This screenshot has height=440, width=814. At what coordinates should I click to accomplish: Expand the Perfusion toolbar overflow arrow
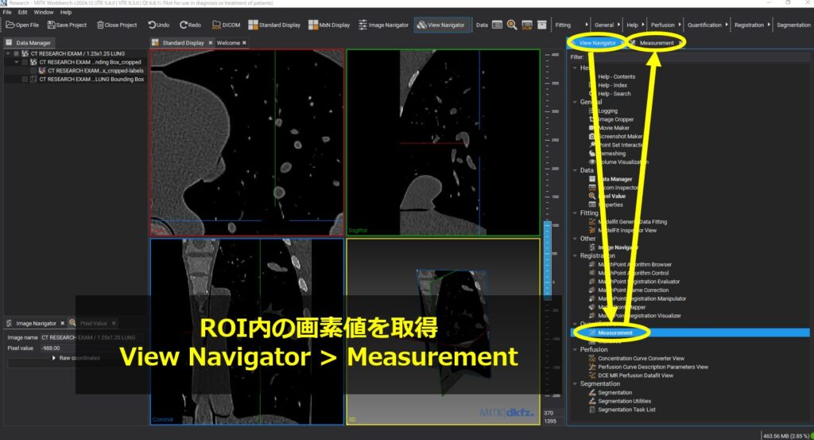click(x=680, y=25)
